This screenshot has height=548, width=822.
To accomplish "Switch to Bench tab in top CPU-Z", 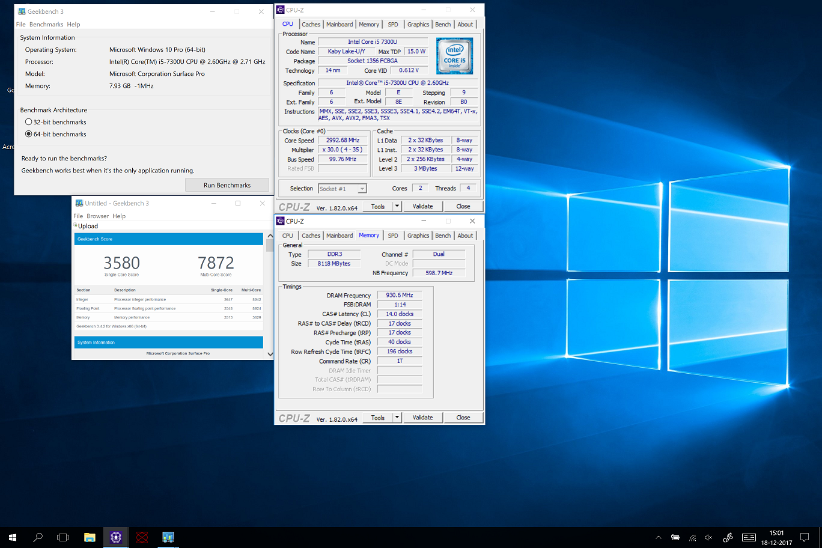I will click(443, 25).
